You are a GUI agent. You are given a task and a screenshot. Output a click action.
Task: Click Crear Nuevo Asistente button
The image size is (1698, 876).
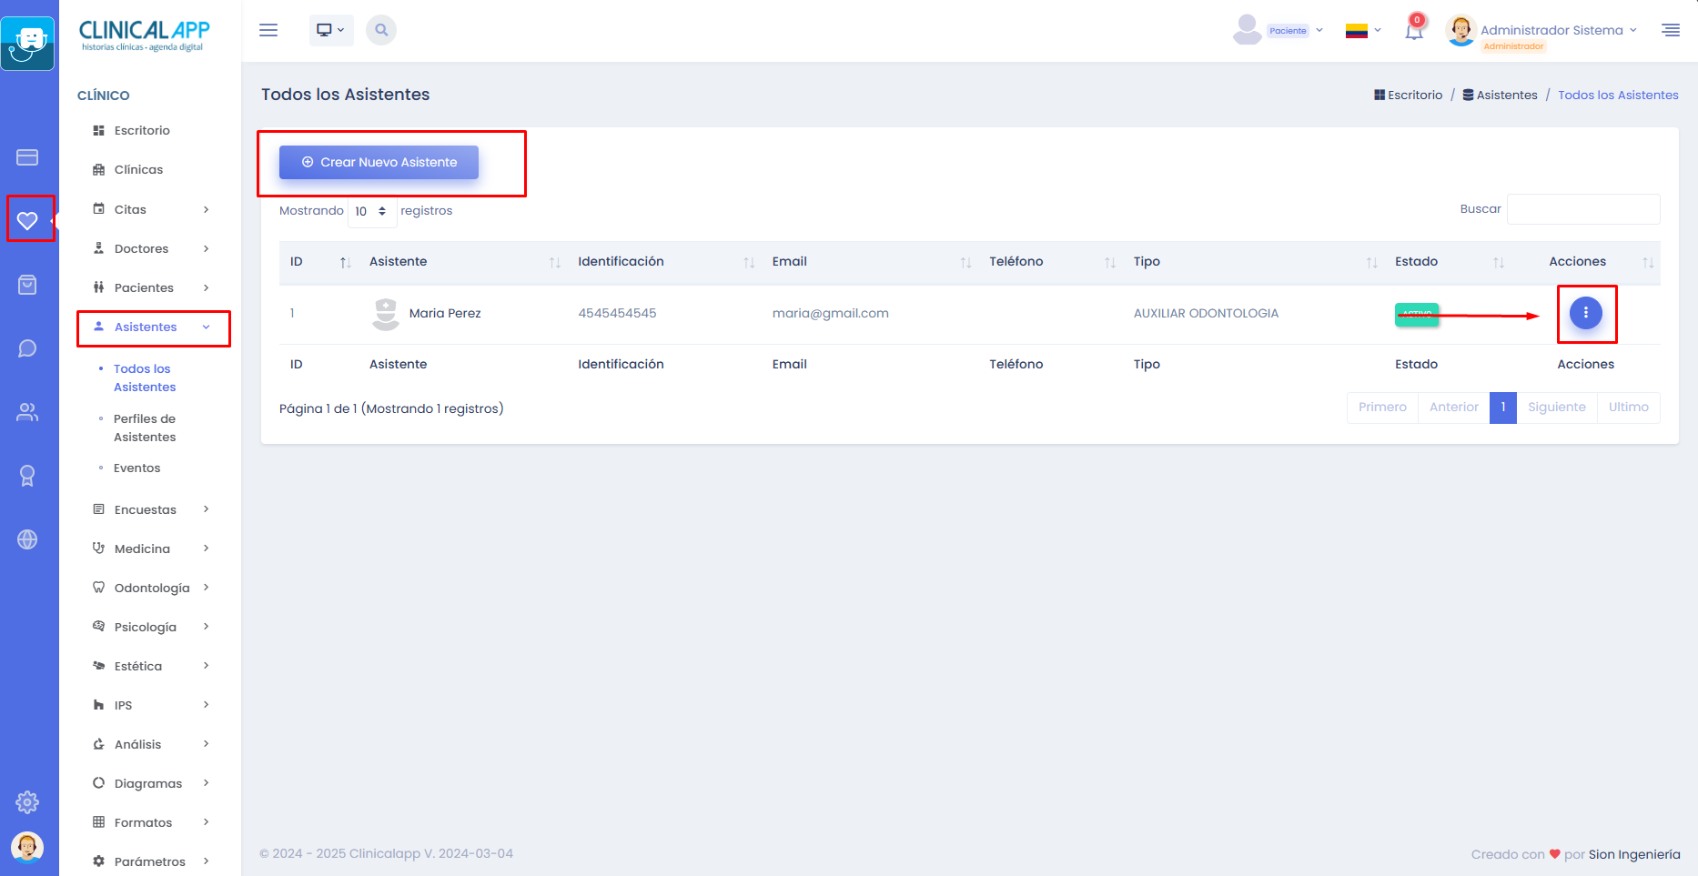[x=379, y=162]
